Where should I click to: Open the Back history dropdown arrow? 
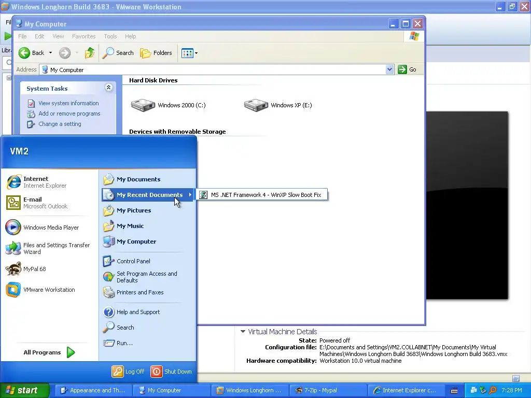50,53
